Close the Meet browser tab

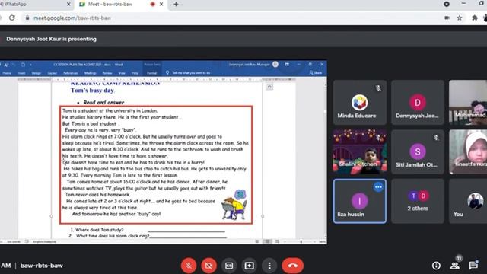(x=161, y=5)
